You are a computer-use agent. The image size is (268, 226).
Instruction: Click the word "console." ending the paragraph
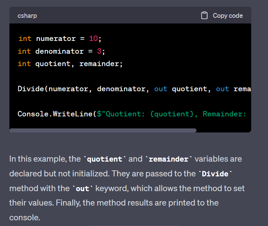tap(25, 218)
